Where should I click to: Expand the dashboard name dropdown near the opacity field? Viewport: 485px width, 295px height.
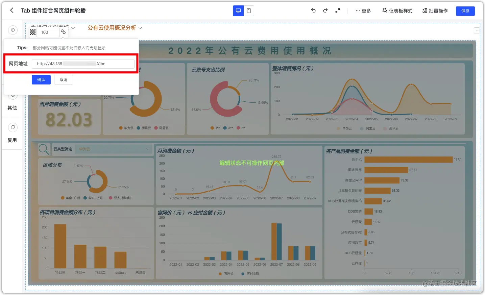pyautogui.click(x=73, y=28)
